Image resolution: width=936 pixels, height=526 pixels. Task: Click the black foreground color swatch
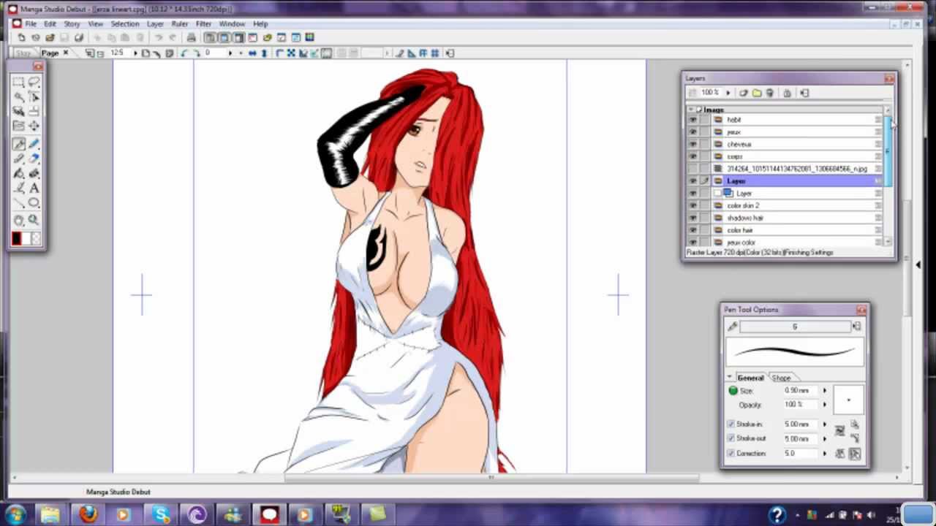(16, 238)
